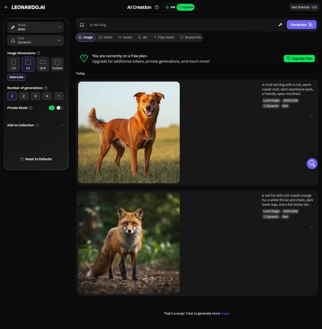Select the Blueprints tab
This screenshot has width=322, height=329.
tap(191, 37)
